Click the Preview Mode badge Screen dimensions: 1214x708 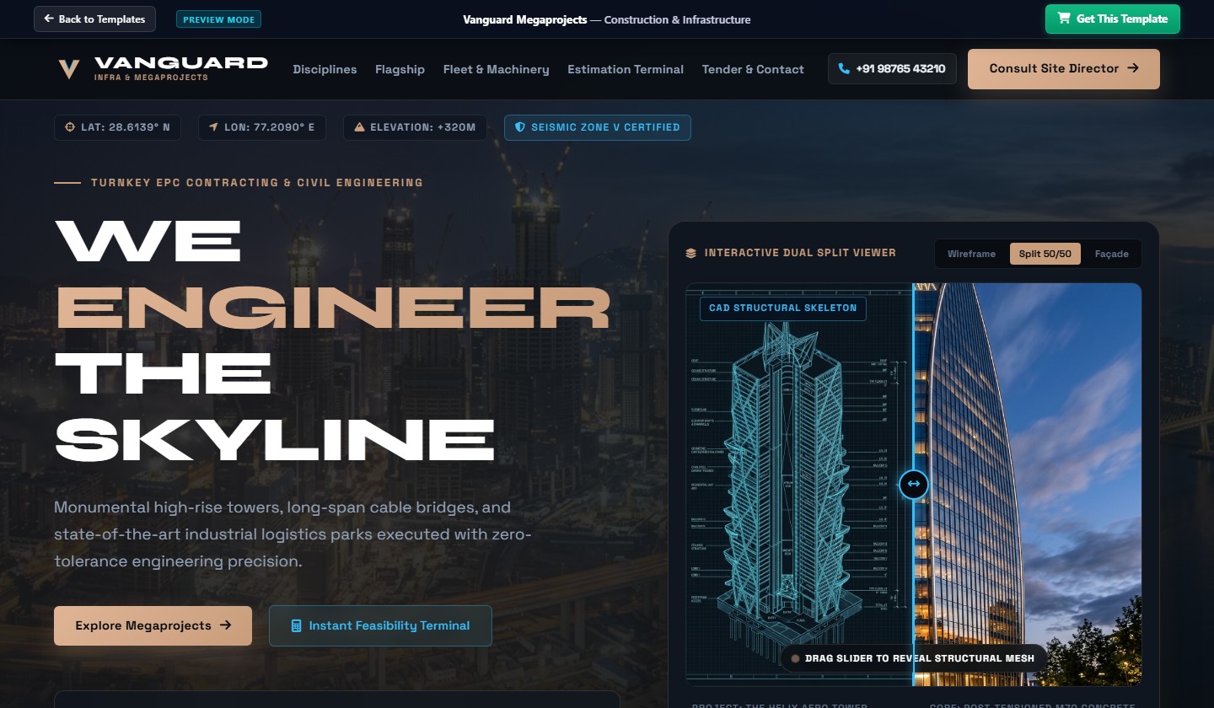pos(218,19)
